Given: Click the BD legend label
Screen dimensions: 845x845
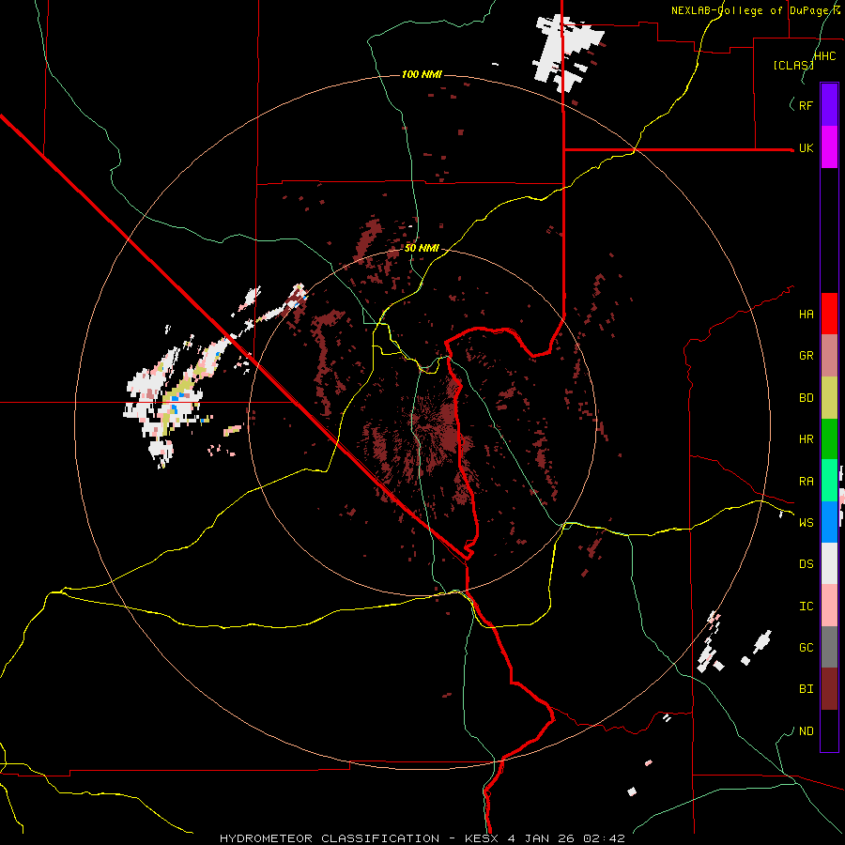Looking at the screenshot, I should [806, 398].
